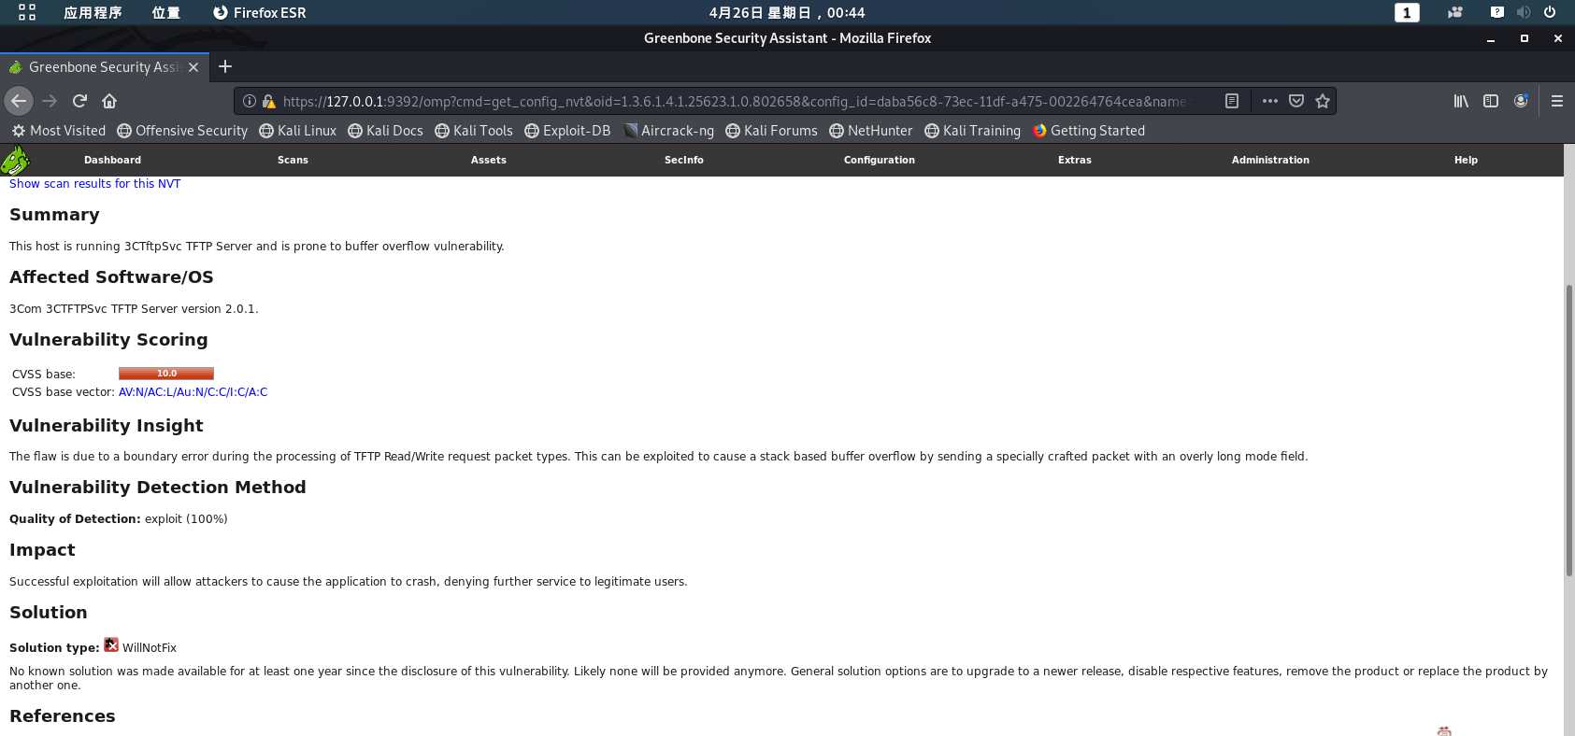Save page to Pocket
1575x736 pixels.
(x=1296, y=101)
